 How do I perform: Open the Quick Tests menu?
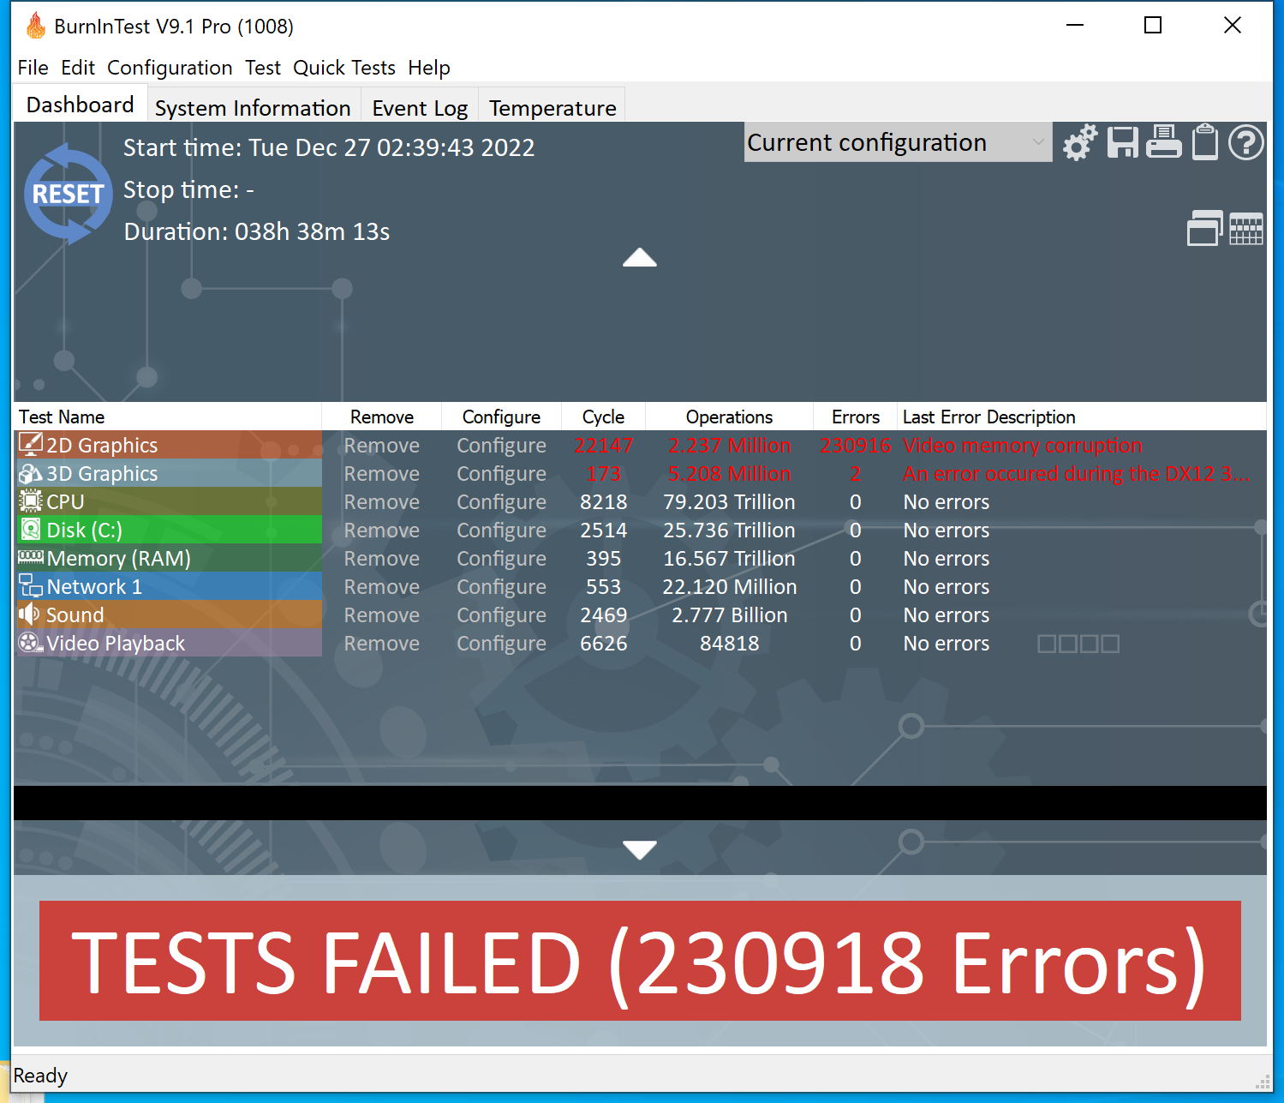coord(344,68)
